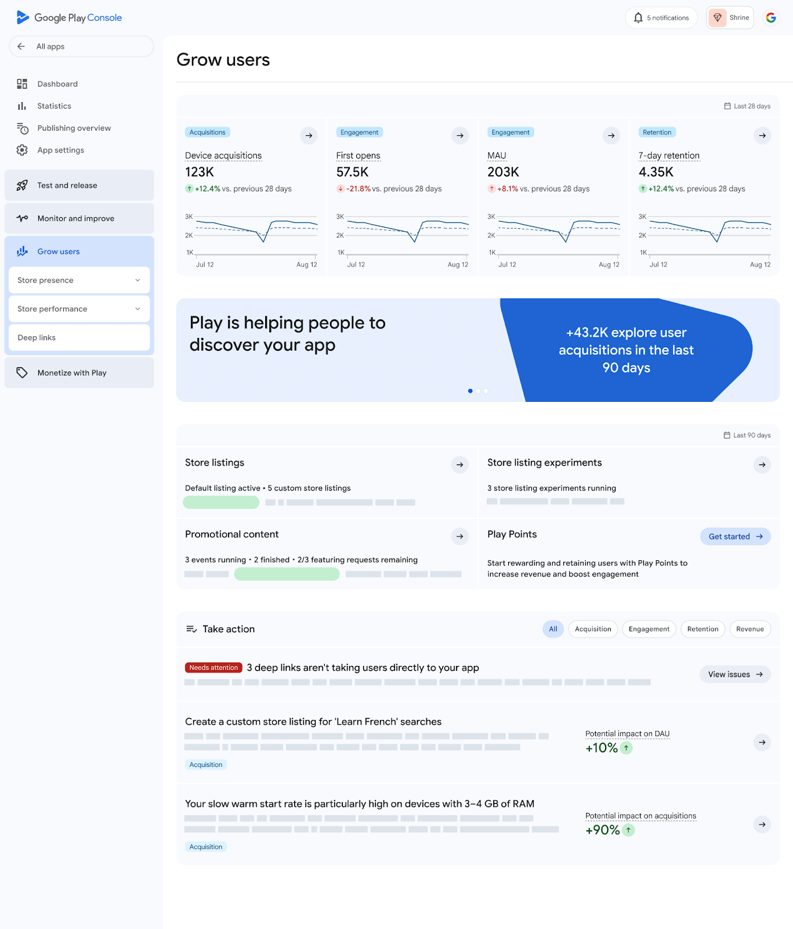Click the back arrow beside All apps

tap(21, 46)
